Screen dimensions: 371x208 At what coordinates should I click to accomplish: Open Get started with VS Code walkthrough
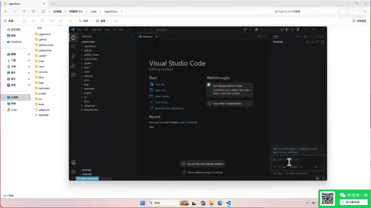(x=230, y=90)
